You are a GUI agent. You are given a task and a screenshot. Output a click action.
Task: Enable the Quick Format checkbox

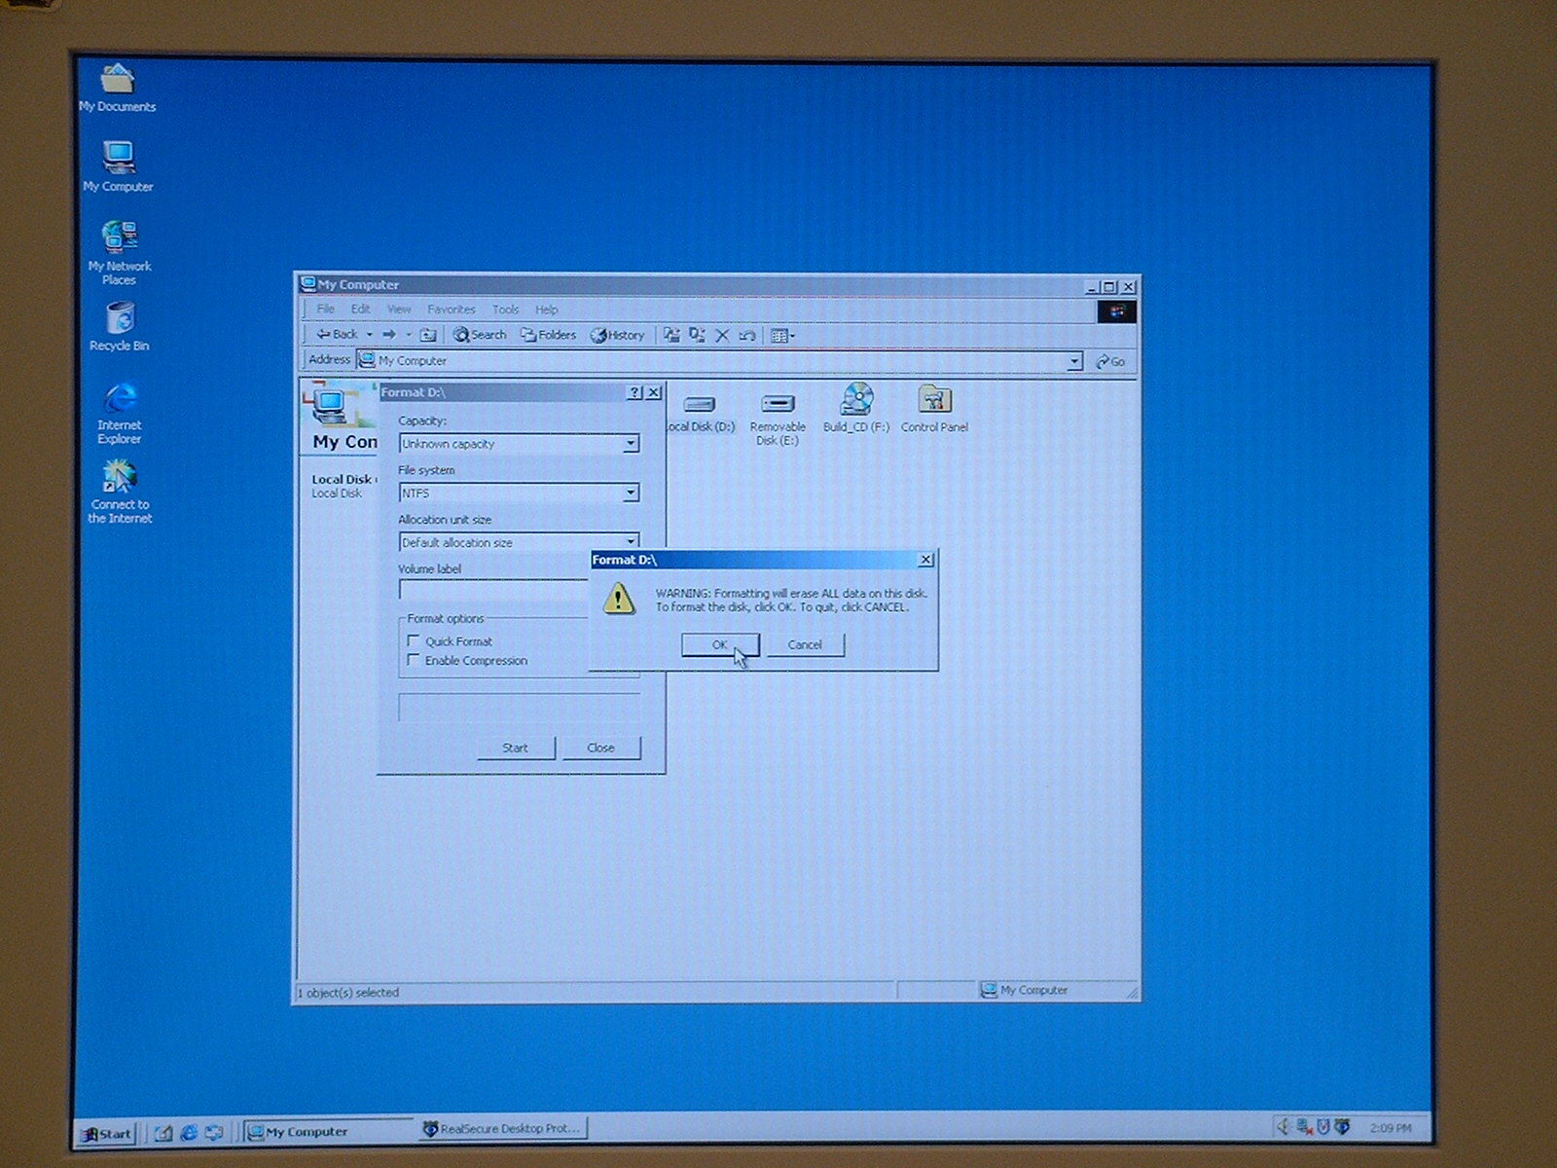(414, 641)
